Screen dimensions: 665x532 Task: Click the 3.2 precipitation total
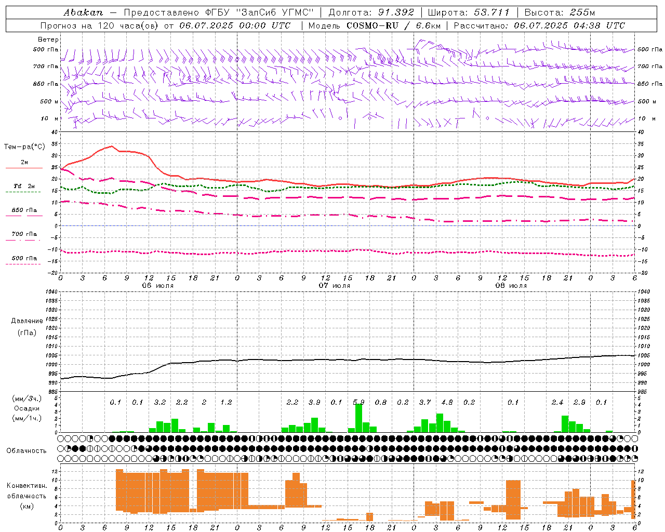click(x=160, y=402)
